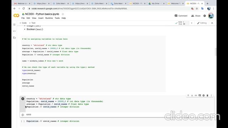Image resolution: width=228 pixels, height=128 pixels.
Task: Open cell settings gear in cell toolbar
Action: tap(203, 95)
